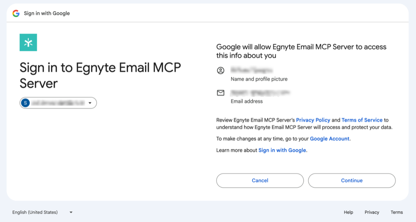This screenshot has height=222, width=416.
Task: Open the Terms of Service link
Action: [x=362, y=120]
